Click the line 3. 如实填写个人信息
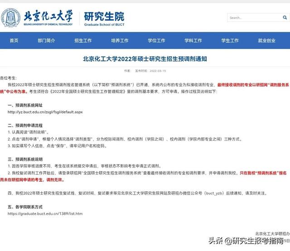Screen dimensions: 290x251 coord(58,146)
